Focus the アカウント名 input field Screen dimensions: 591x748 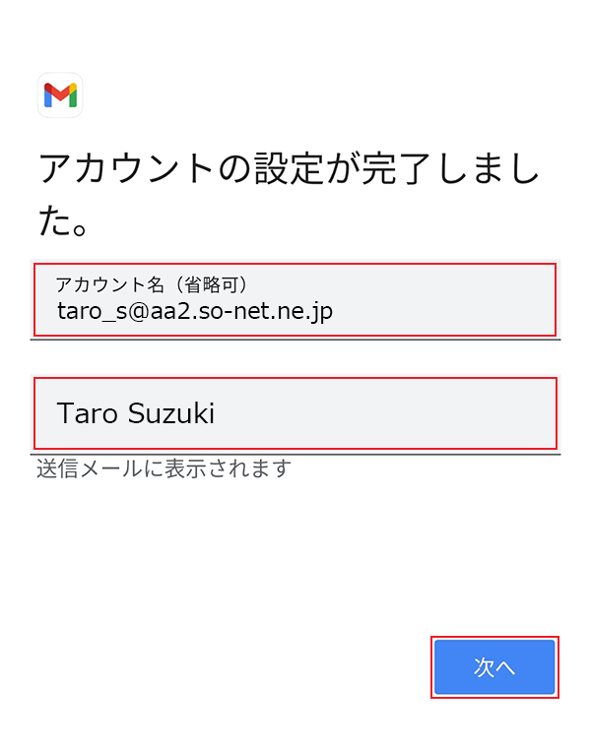[295, 299]
